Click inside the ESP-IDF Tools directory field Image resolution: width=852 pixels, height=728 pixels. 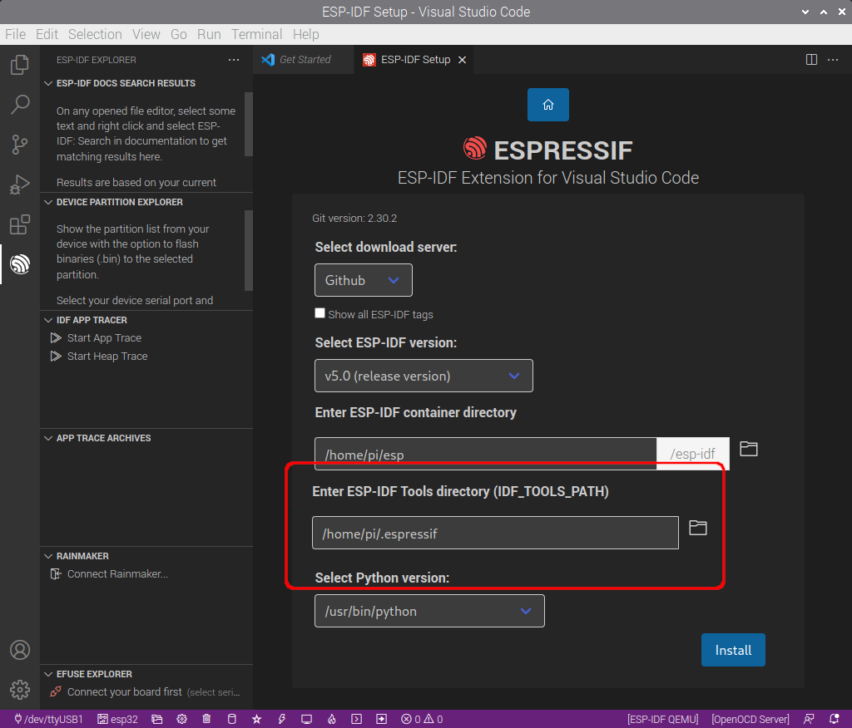[x=495, y=532]
